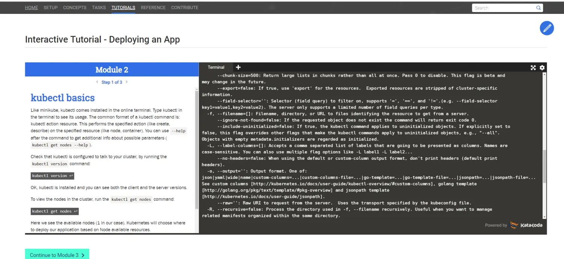Click the terminal output scrollbar thumb

[544, 167]
